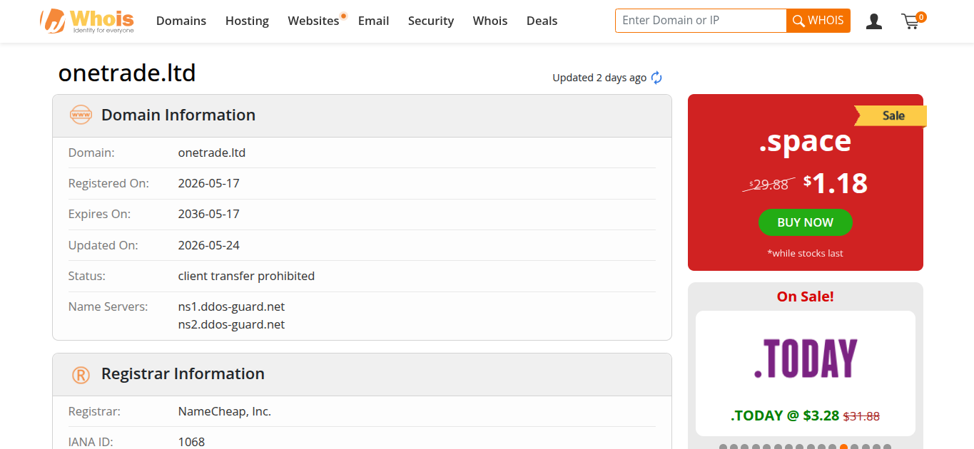Refresh whois data with the reload icon

click(x=656, y=78)
